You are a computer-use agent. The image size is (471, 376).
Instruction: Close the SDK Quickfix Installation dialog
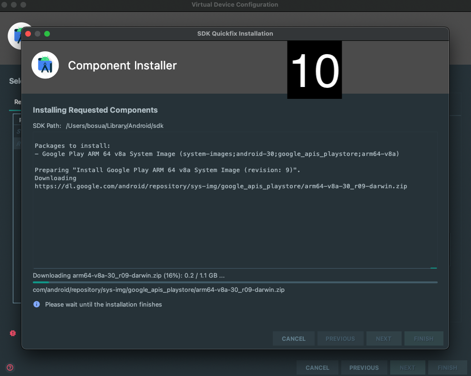click(x=28, y=34)
